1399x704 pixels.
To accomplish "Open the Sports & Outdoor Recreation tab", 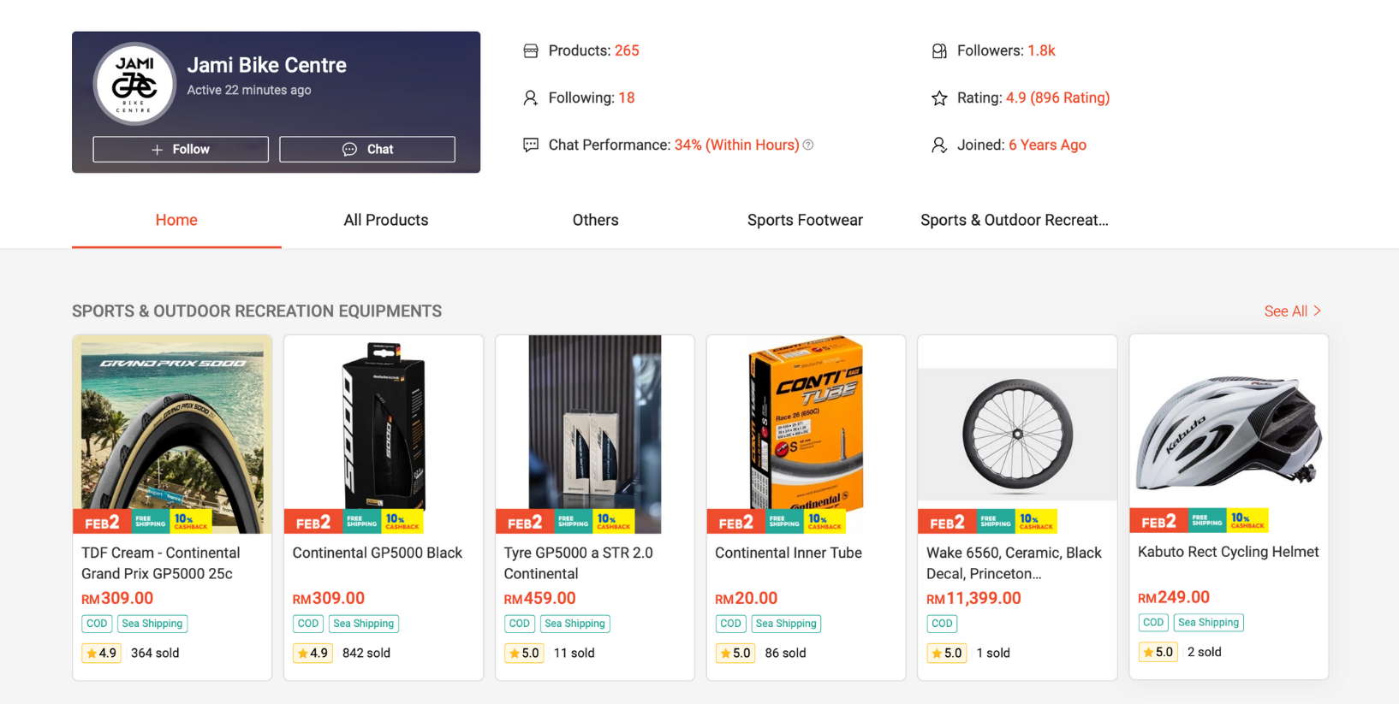I will (x=1014, y=220).
